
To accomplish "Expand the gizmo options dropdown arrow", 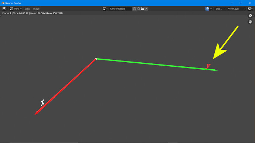I will (x=211, y=9).
